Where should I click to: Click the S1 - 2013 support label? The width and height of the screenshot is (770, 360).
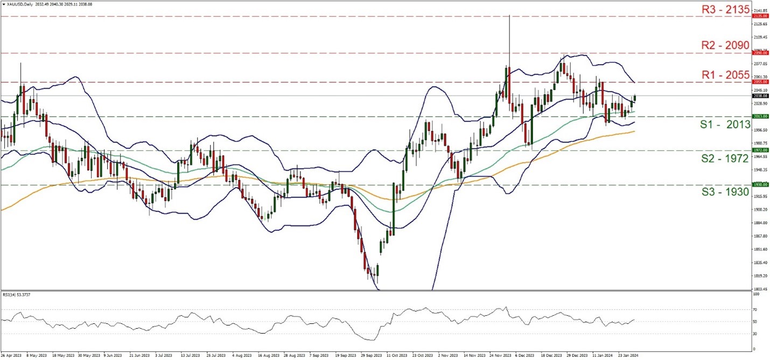click(x=725, y=125)
